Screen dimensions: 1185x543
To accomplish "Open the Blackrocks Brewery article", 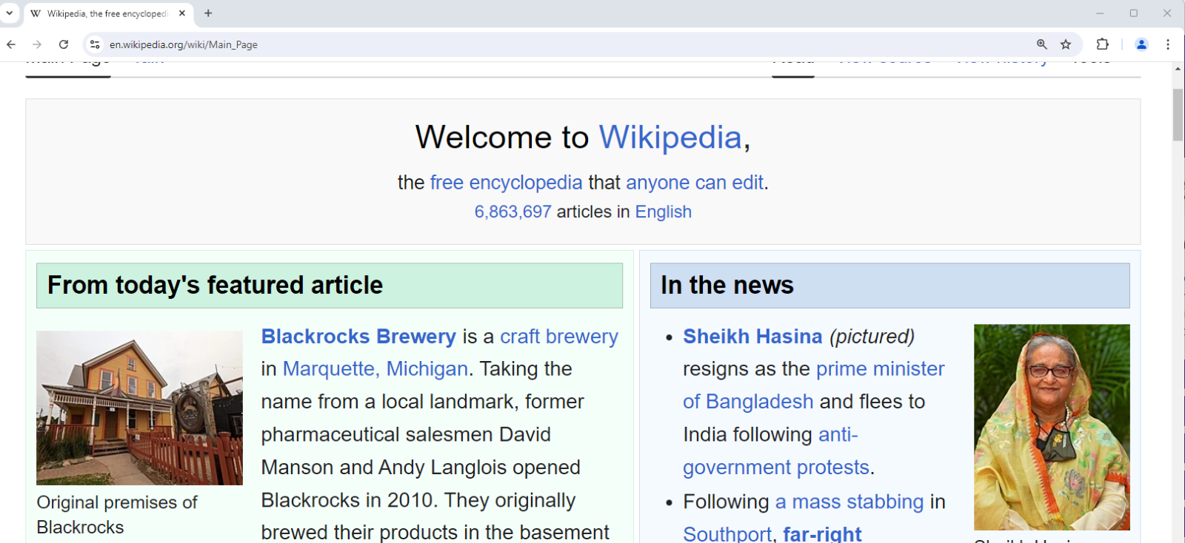I will tap(358, 337).
